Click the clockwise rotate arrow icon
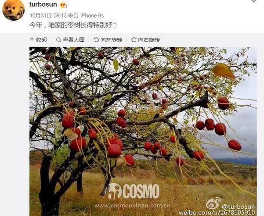The width and height of the screenshot is (264, 216). click(x=134, y=40)
